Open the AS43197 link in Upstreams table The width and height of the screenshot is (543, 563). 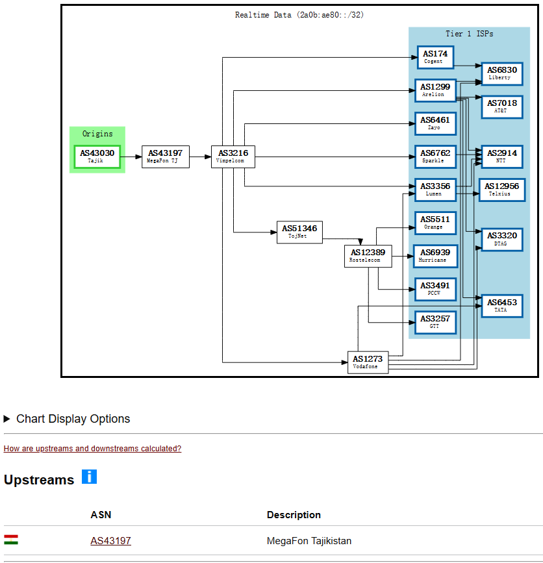(110, 541)
